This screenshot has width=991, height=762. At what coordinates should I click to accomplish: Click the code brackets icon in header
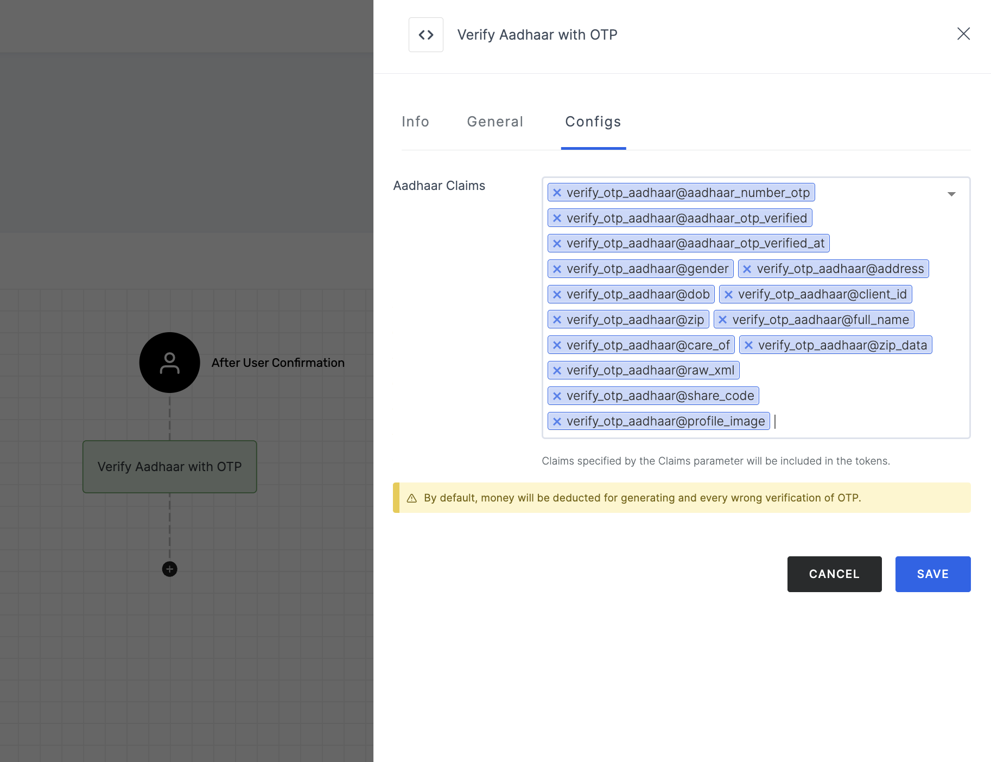tap(426, 35)
